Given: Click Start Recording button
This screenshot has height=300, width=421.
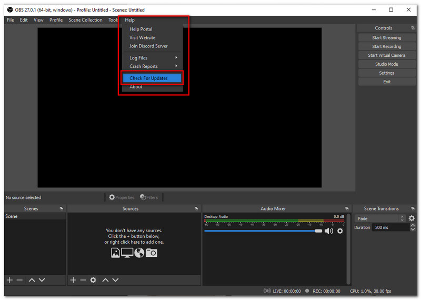Looking at the screenshot, I should pos(387,46).
